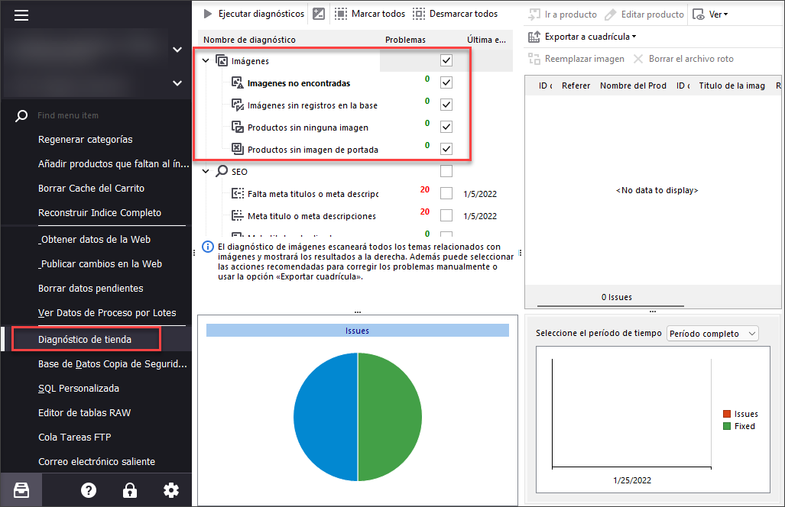Open the store tools bottom icon
The image size is (785, 507).
coord(21,490)
